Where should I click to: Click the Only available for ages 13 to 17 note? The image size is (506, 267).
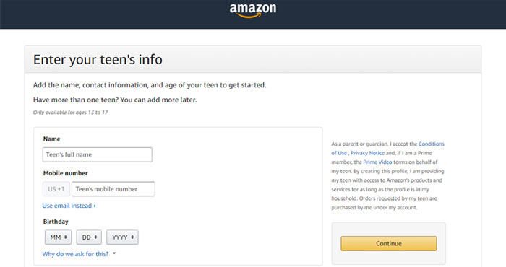click(70, 113)
